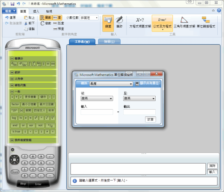Insert the indefinite integral symbol

[29, 64]
